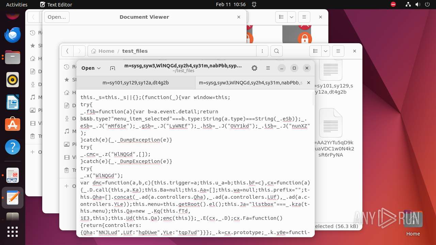Open path bar options in test_files window
The image size is (436, 245).
point(262,51)
